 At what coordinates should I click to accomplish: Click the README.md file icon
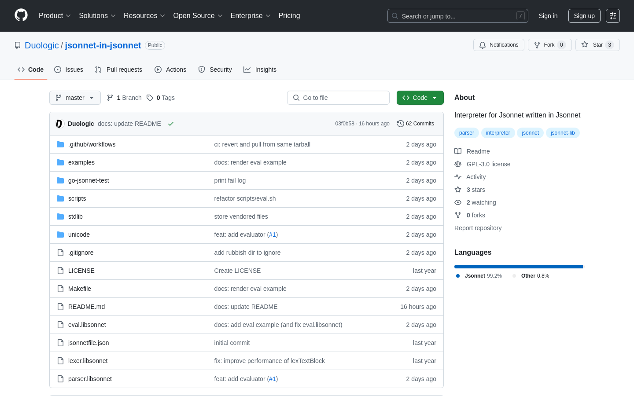60,307
